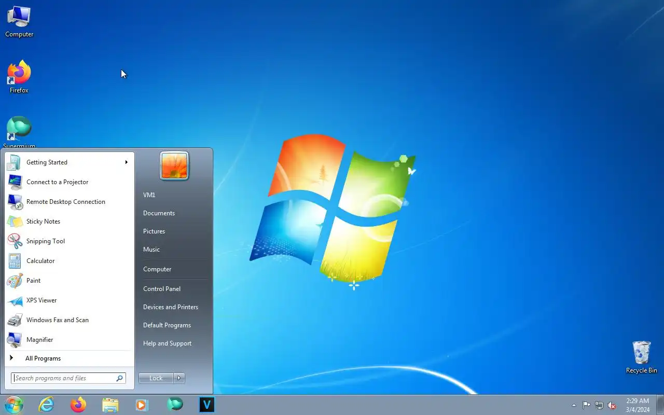Click the Connect to a Projector icon

pyautogui.click(x=15, y=182)
